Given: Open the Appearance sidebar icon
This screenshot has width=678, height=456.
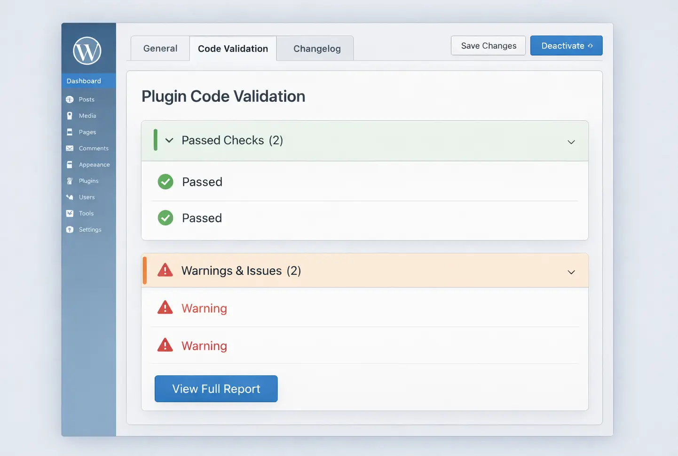Looking at the screenshot, I should click(70, 164).
